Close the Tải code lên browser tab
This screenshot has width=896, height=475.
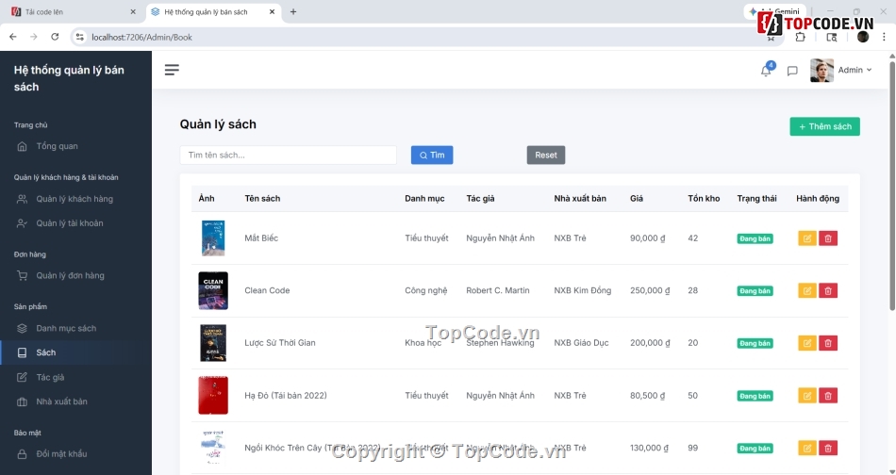[133, 12]
